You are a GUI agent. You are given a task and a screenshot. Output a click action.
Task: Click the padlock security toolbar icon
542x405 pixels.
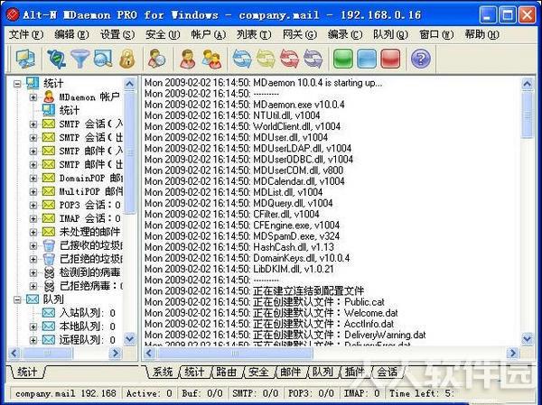126,59
